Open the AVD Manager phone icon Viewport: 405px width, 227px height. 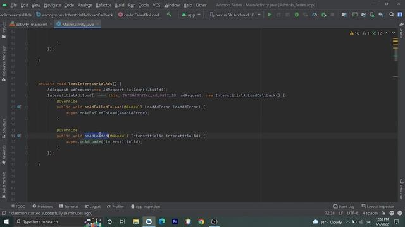pos(372,15)
